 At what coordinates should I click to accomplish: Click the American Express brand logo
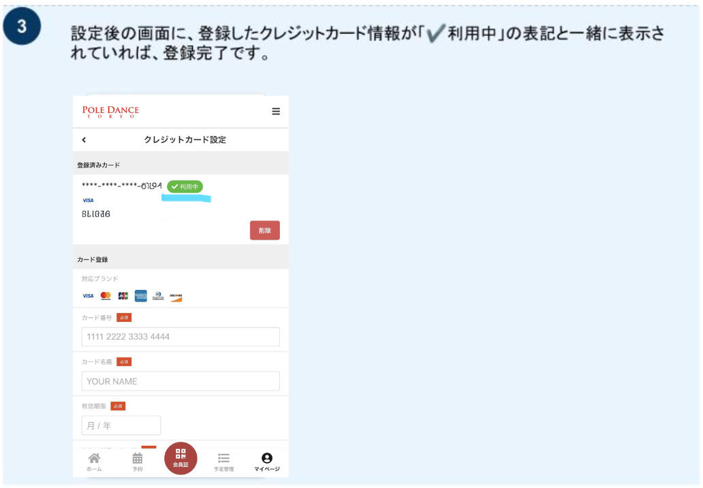tap(141, 296)
